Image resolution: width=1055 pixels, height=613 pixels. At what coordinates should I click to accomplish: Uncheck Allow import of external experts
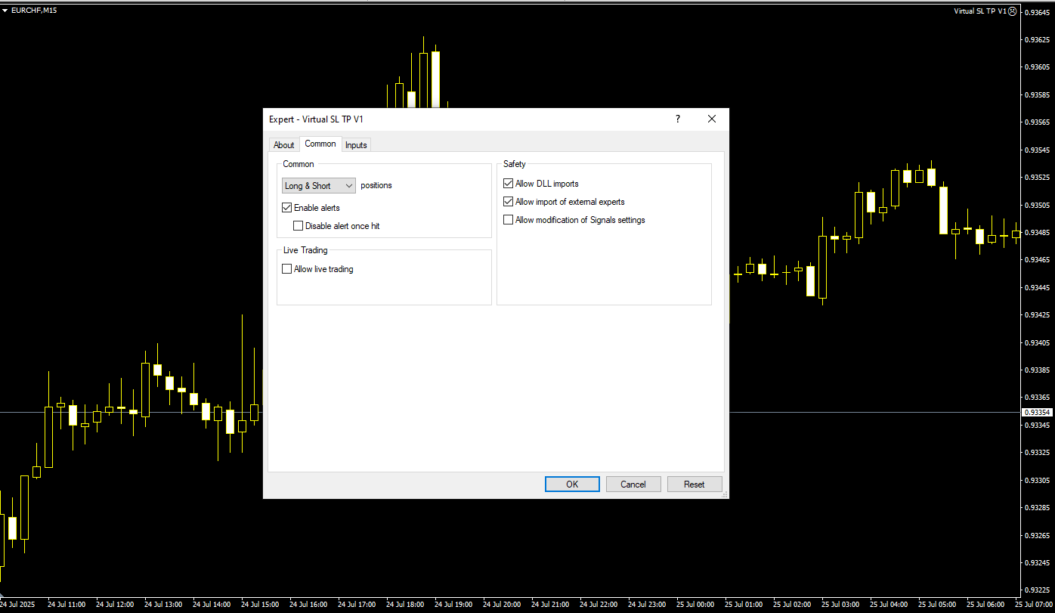pyautogui.click(x=509, y=202)
